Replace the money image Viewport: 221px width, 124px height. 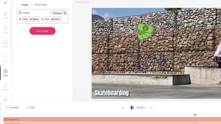[57, 13]
